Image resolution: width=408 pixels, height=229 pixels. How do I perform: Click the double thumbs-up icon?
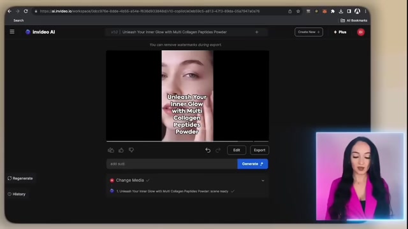(x=111, y=150)
